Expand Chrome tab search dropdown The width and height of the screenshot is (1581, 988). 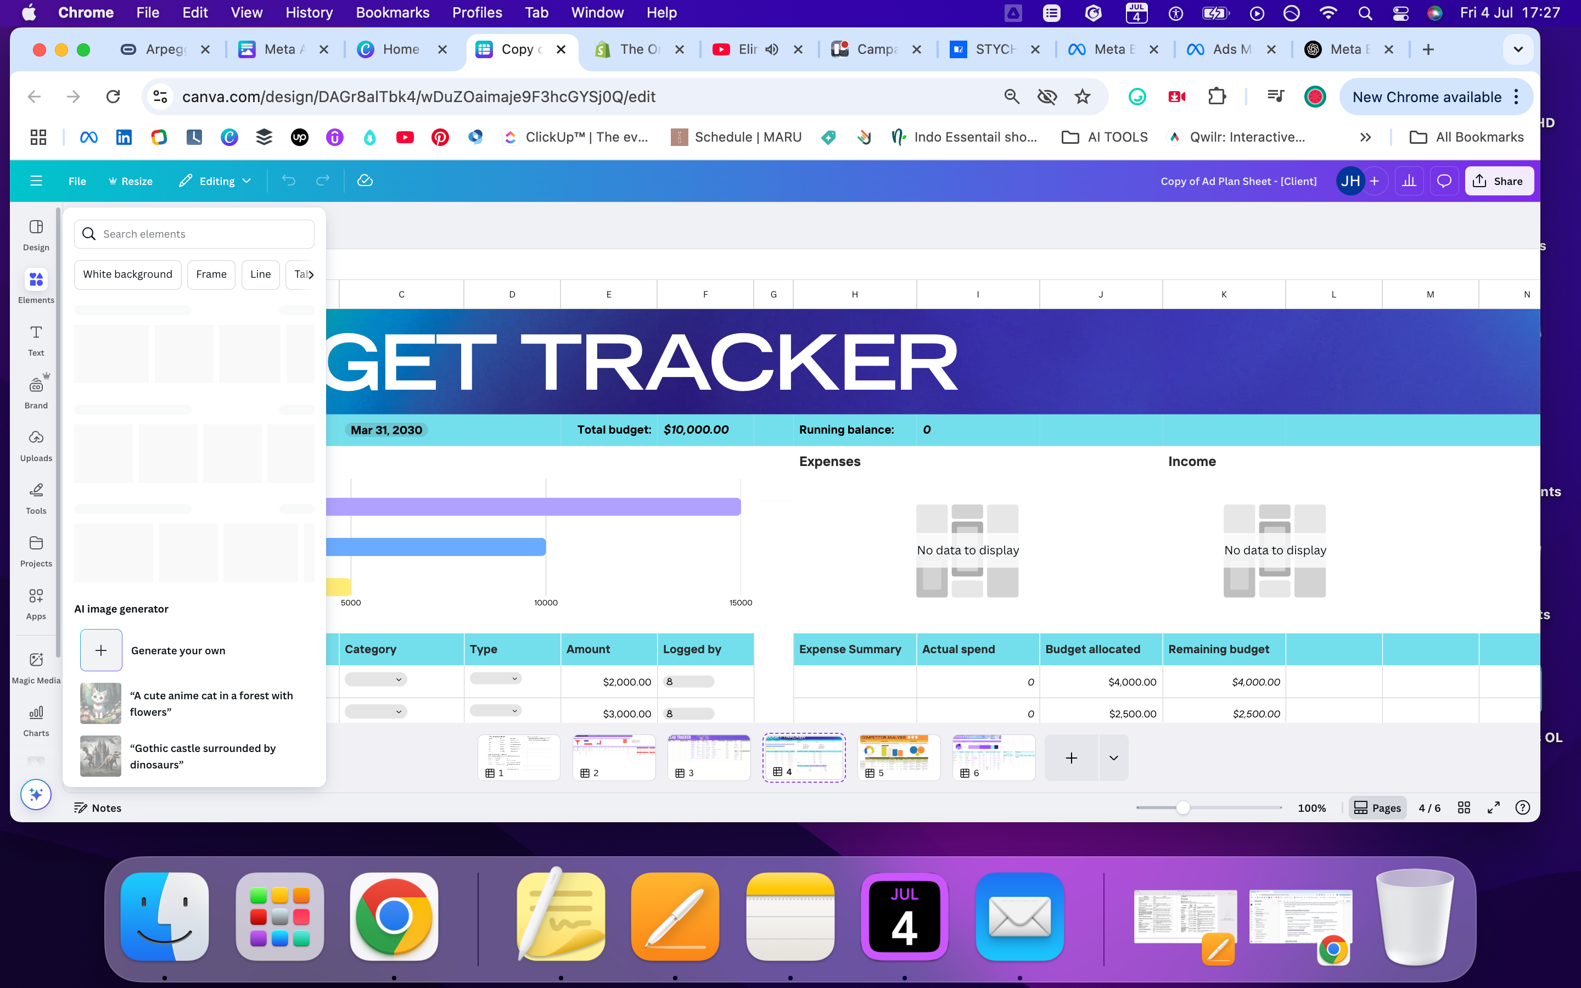coord(1518,49)
